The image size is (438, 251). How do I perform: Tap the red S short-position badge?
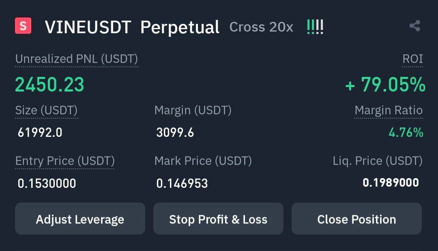click(x=23, y=26)
